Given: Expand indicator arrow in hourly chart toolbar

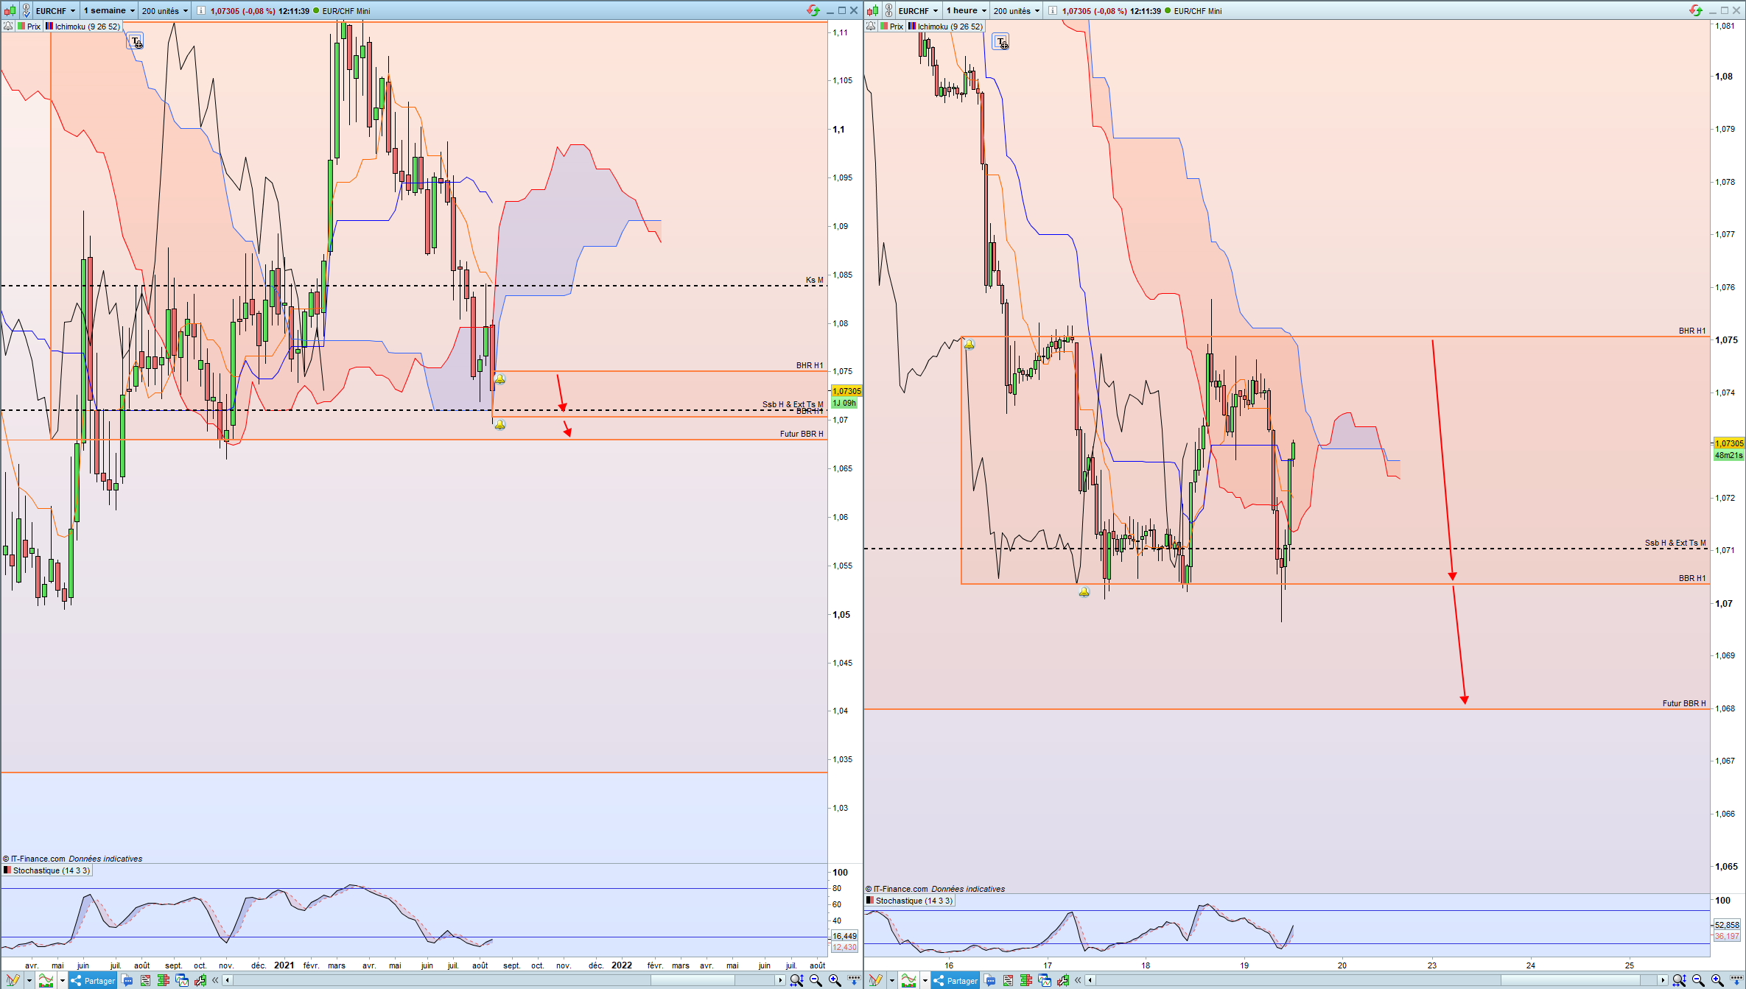Looking at the screenshot, I should 925,981.
